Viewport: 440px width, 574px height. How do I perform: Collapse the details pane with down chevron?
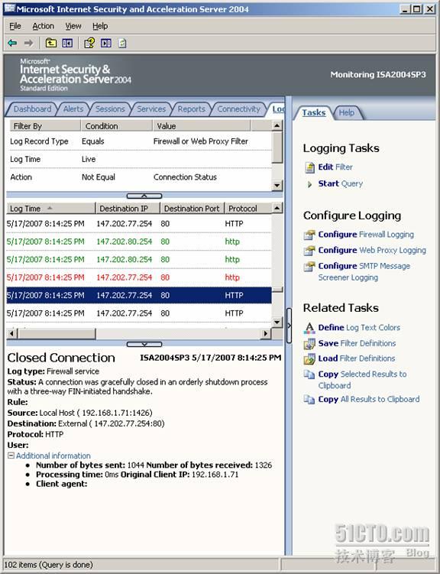click(144, 344)
